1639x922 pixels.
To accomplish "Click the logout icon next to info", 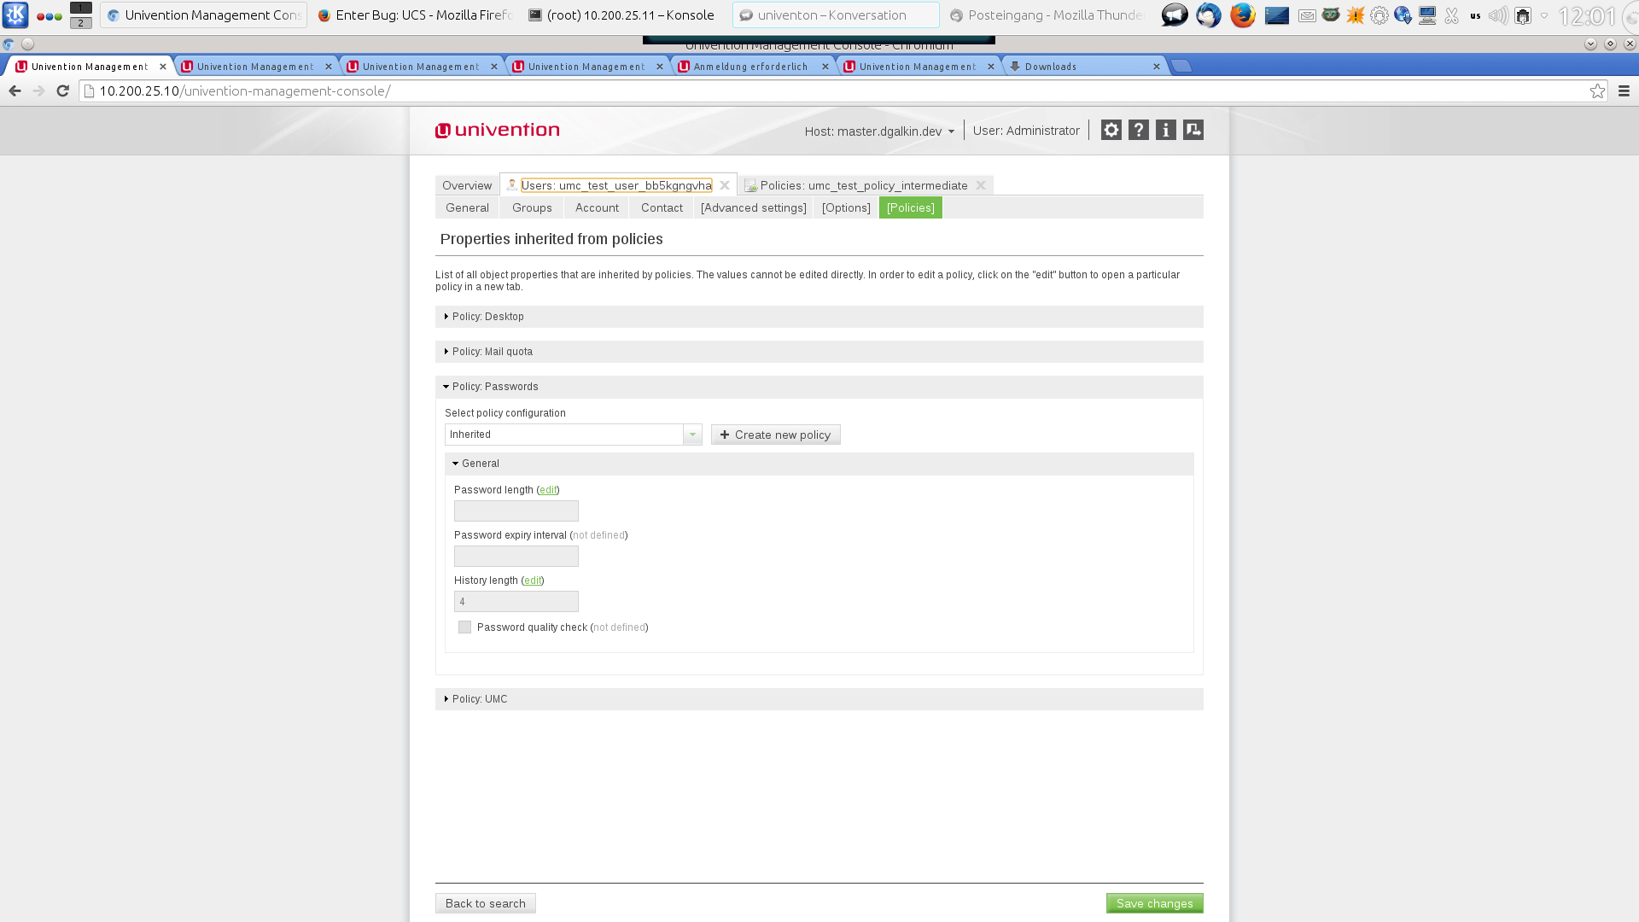I will 1193,130.
